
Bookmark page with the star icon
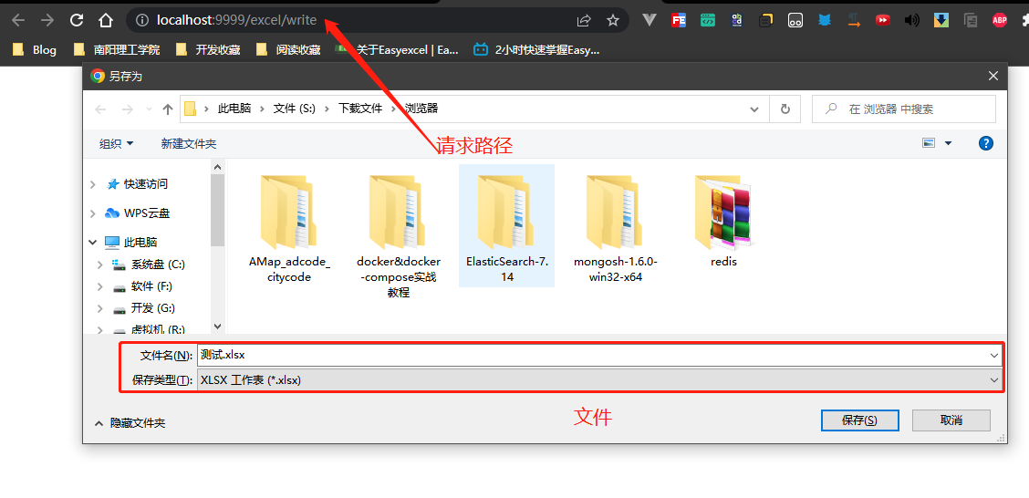tap(613, 20)
